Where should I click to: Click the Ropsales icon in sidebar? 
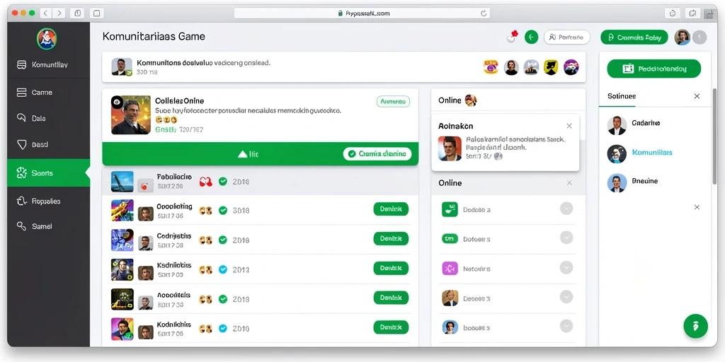tap(22, 201)
